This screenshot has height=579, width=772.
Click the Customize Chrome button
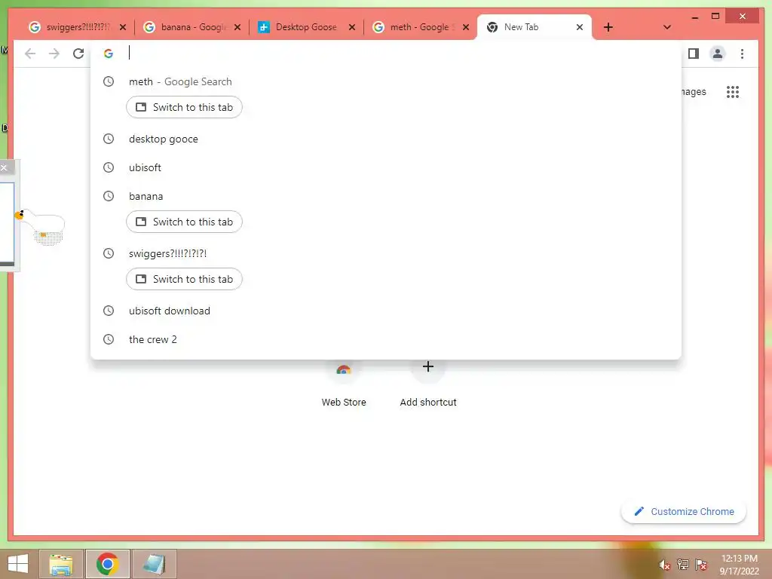tap(684, 512)
